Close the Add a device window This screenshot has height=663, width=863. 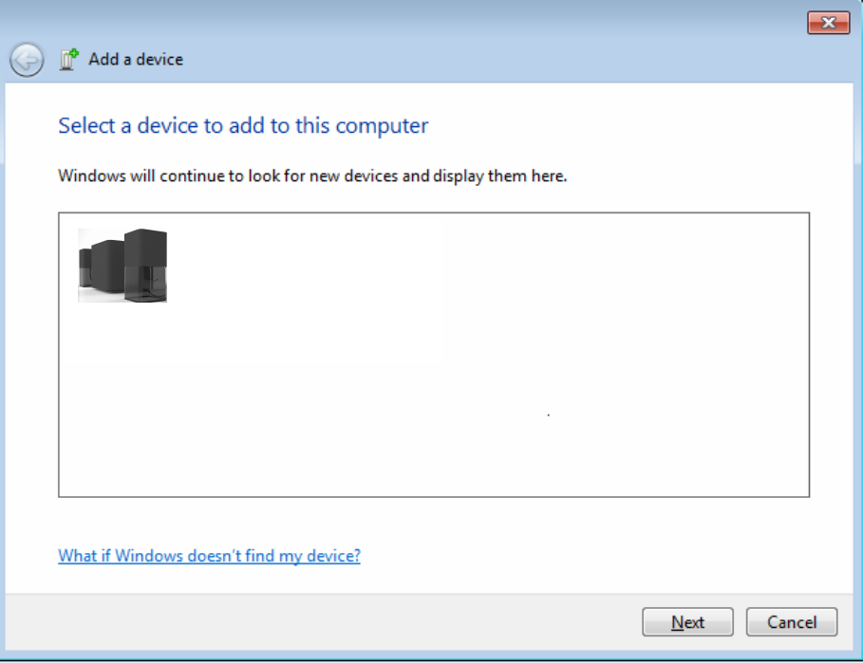click(x=828, y=22)
